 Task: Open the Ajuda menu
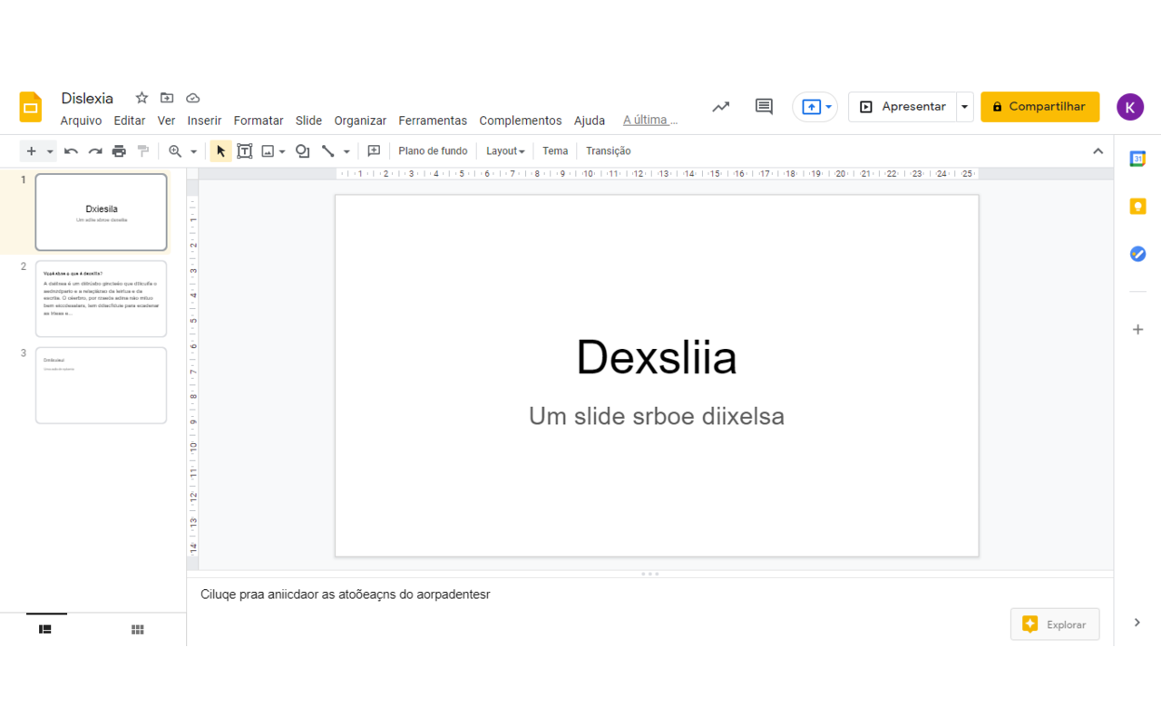coord(590,121)
